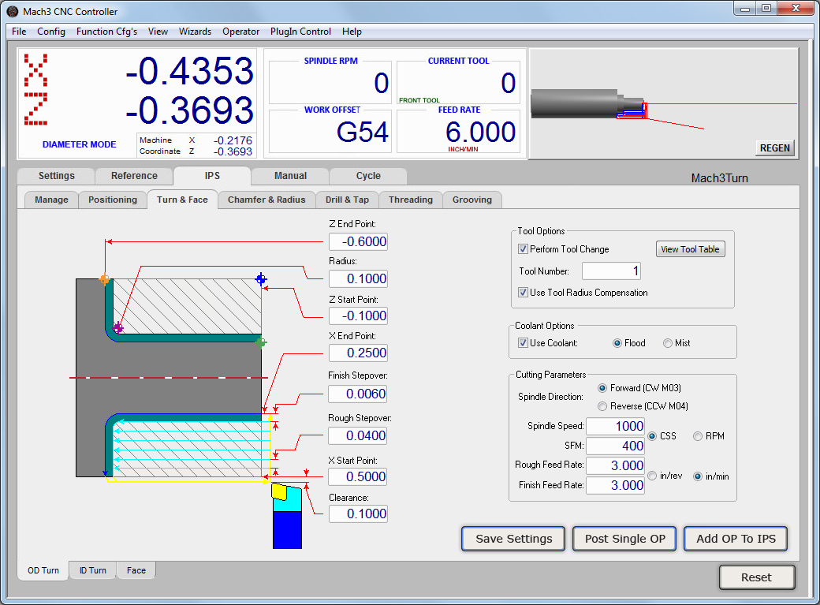Open the Manage sub-tab

52,200
